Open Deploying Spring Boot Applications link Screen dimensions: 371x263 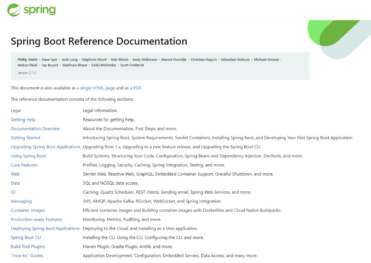[x=45, y=229]
